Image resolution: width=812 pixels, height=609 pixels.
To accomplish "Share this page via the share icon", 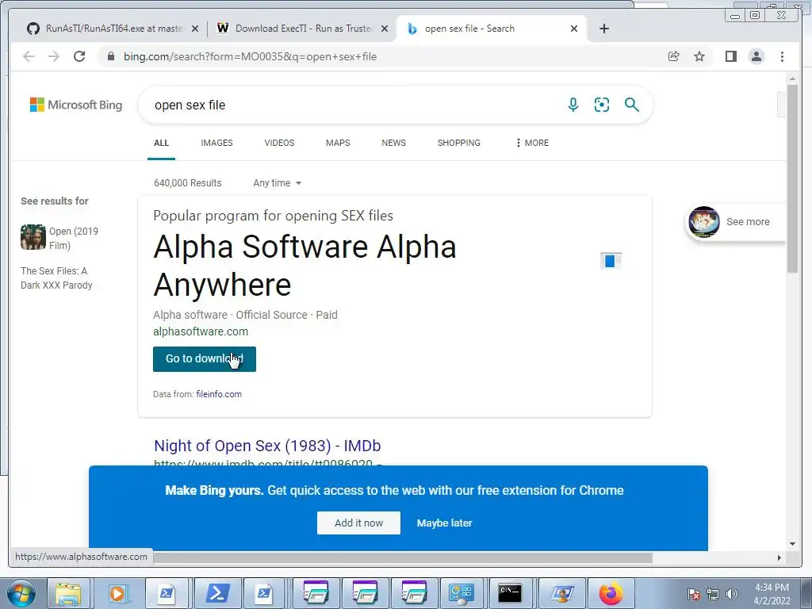I will (x=674, y=56).
